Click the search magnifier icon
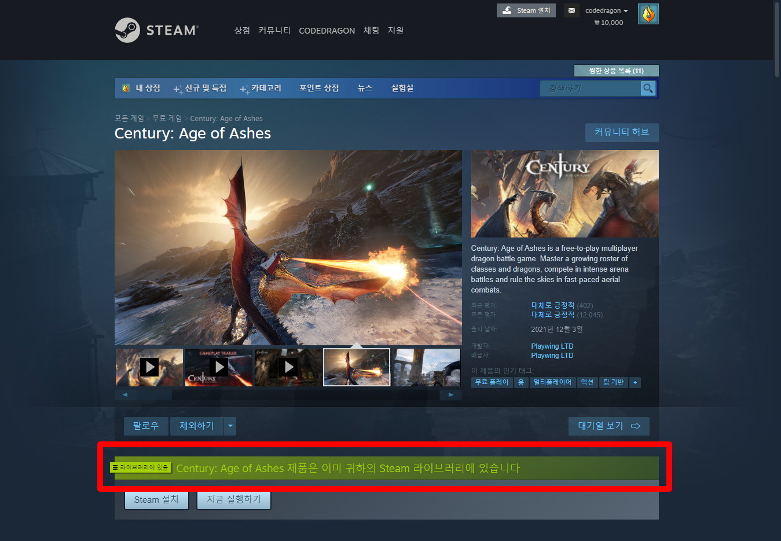781x541 pixels. click(x=648, y=88)
